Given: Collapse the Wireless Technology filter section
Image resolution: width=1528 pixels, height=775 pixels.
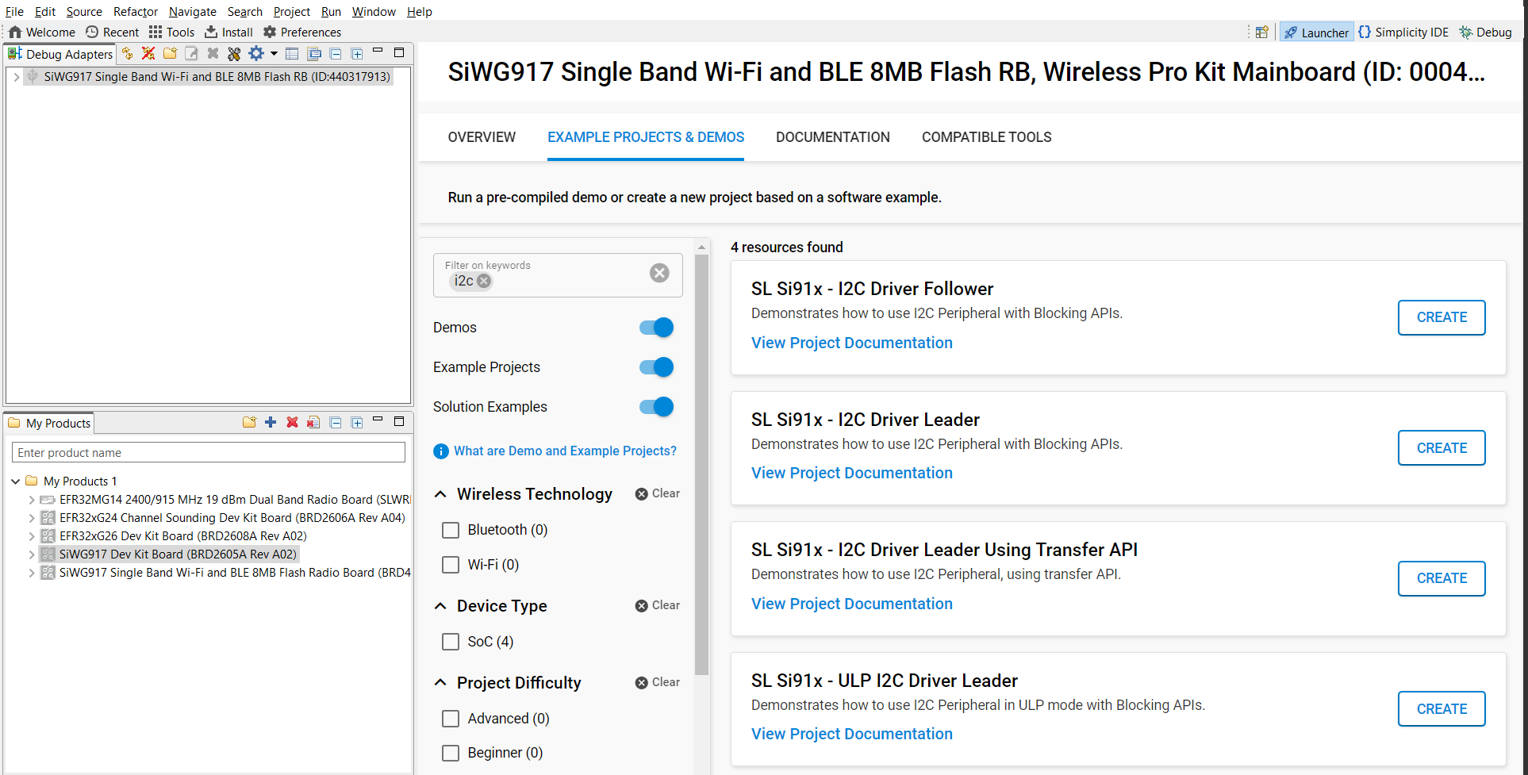Looking at the screenshot, I should tap(441, 493).
